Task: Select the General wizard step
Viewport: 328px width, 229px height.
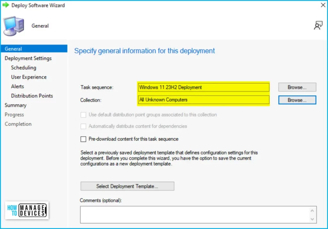Action: point(34,49)
